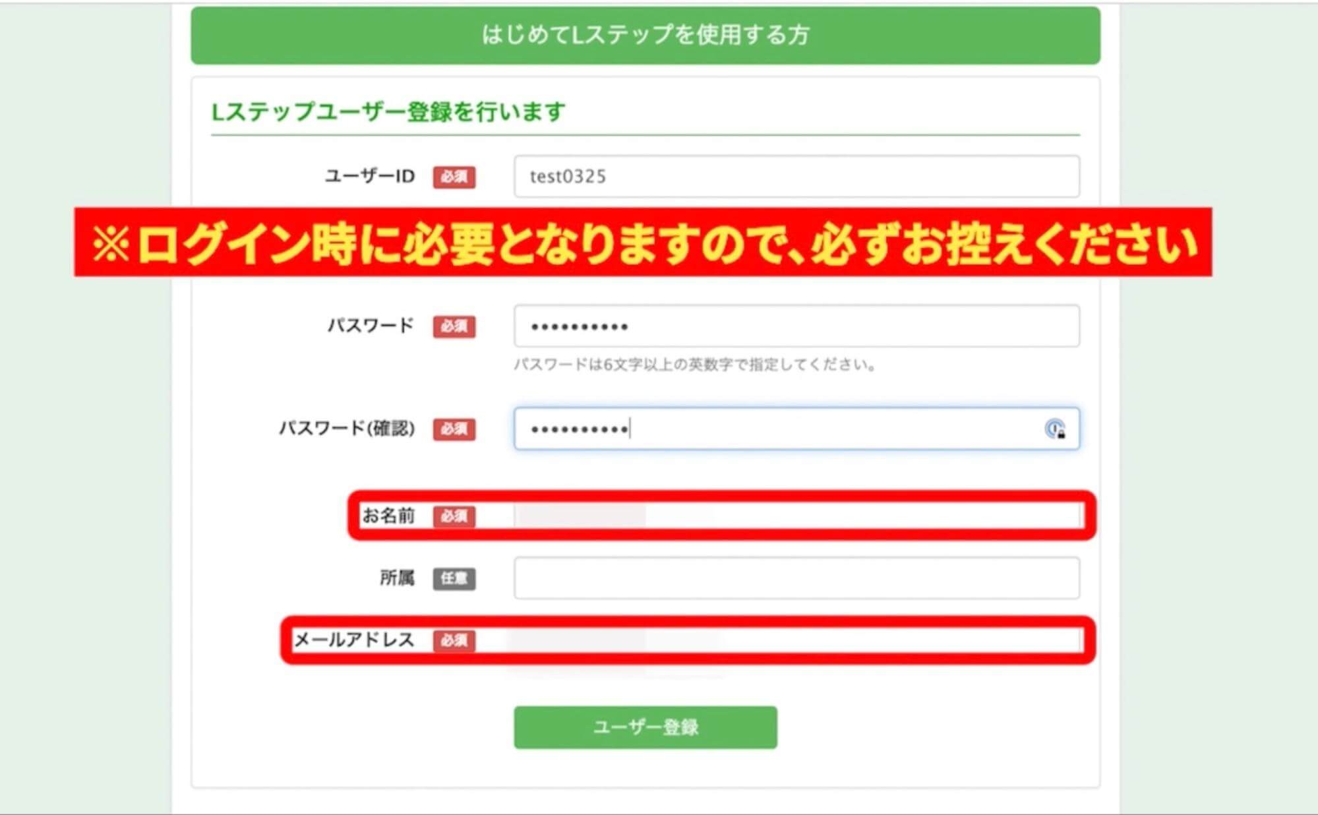
Task: Click the パスワード(確認) input field
Action: [796, 429]
